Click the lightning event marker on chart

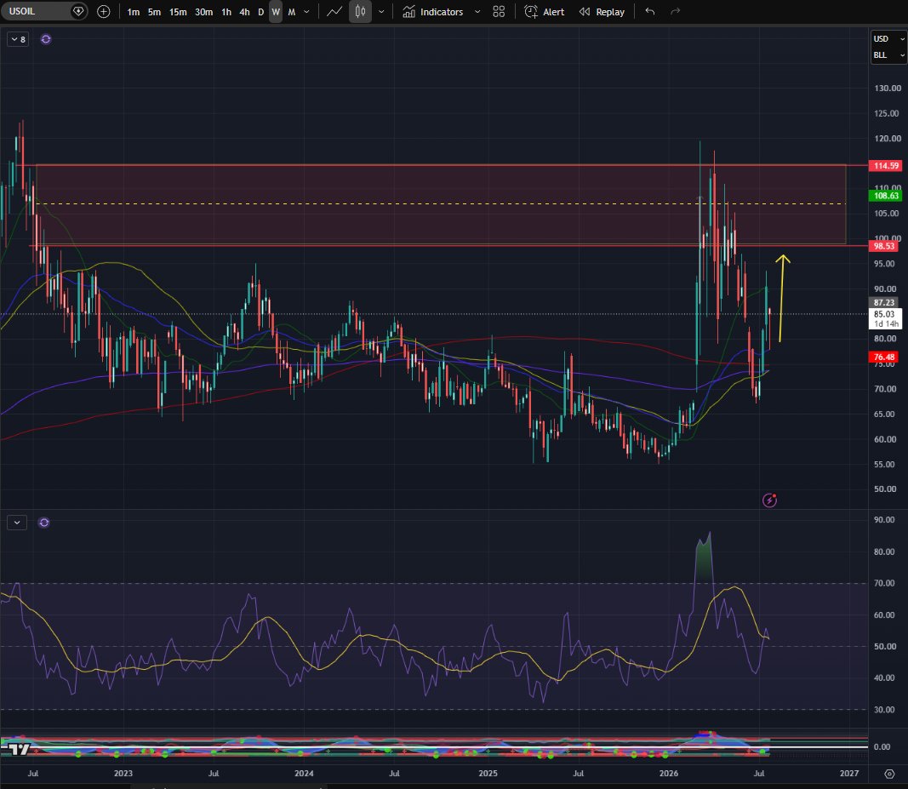point(769,500)
